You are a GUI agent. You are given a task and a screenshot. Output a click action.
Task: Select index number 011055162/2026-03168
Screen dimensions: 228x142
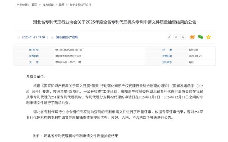pos(69,50)
